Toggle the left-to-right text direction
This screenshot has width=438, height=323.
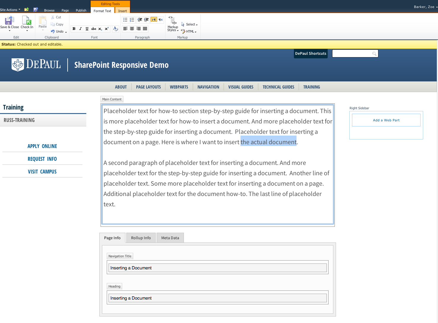[154, 19]
